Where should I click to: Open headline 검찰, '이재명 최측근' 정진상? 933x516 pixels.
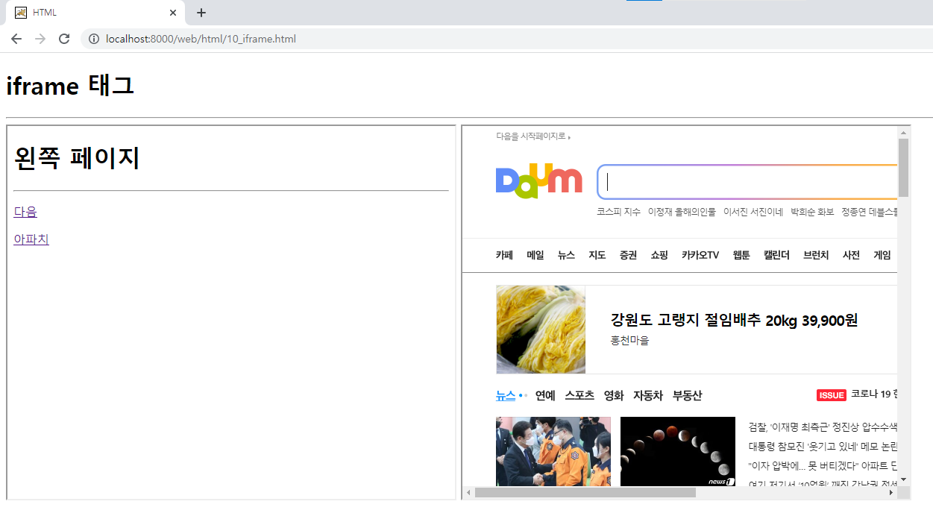tap(822, 427)
